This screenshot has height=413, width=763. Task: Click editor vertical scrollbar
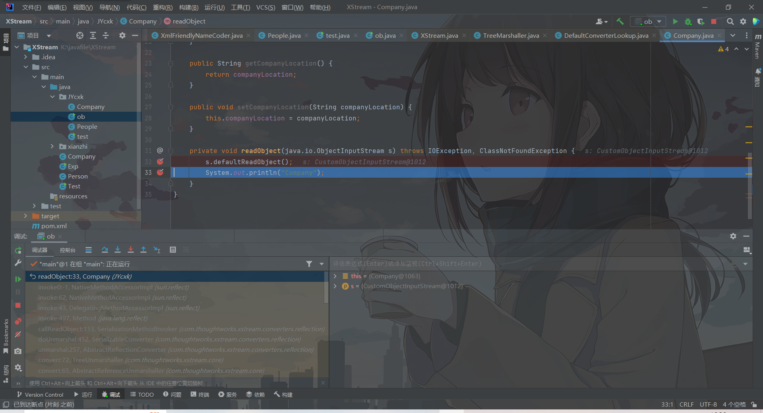point(750,186)
